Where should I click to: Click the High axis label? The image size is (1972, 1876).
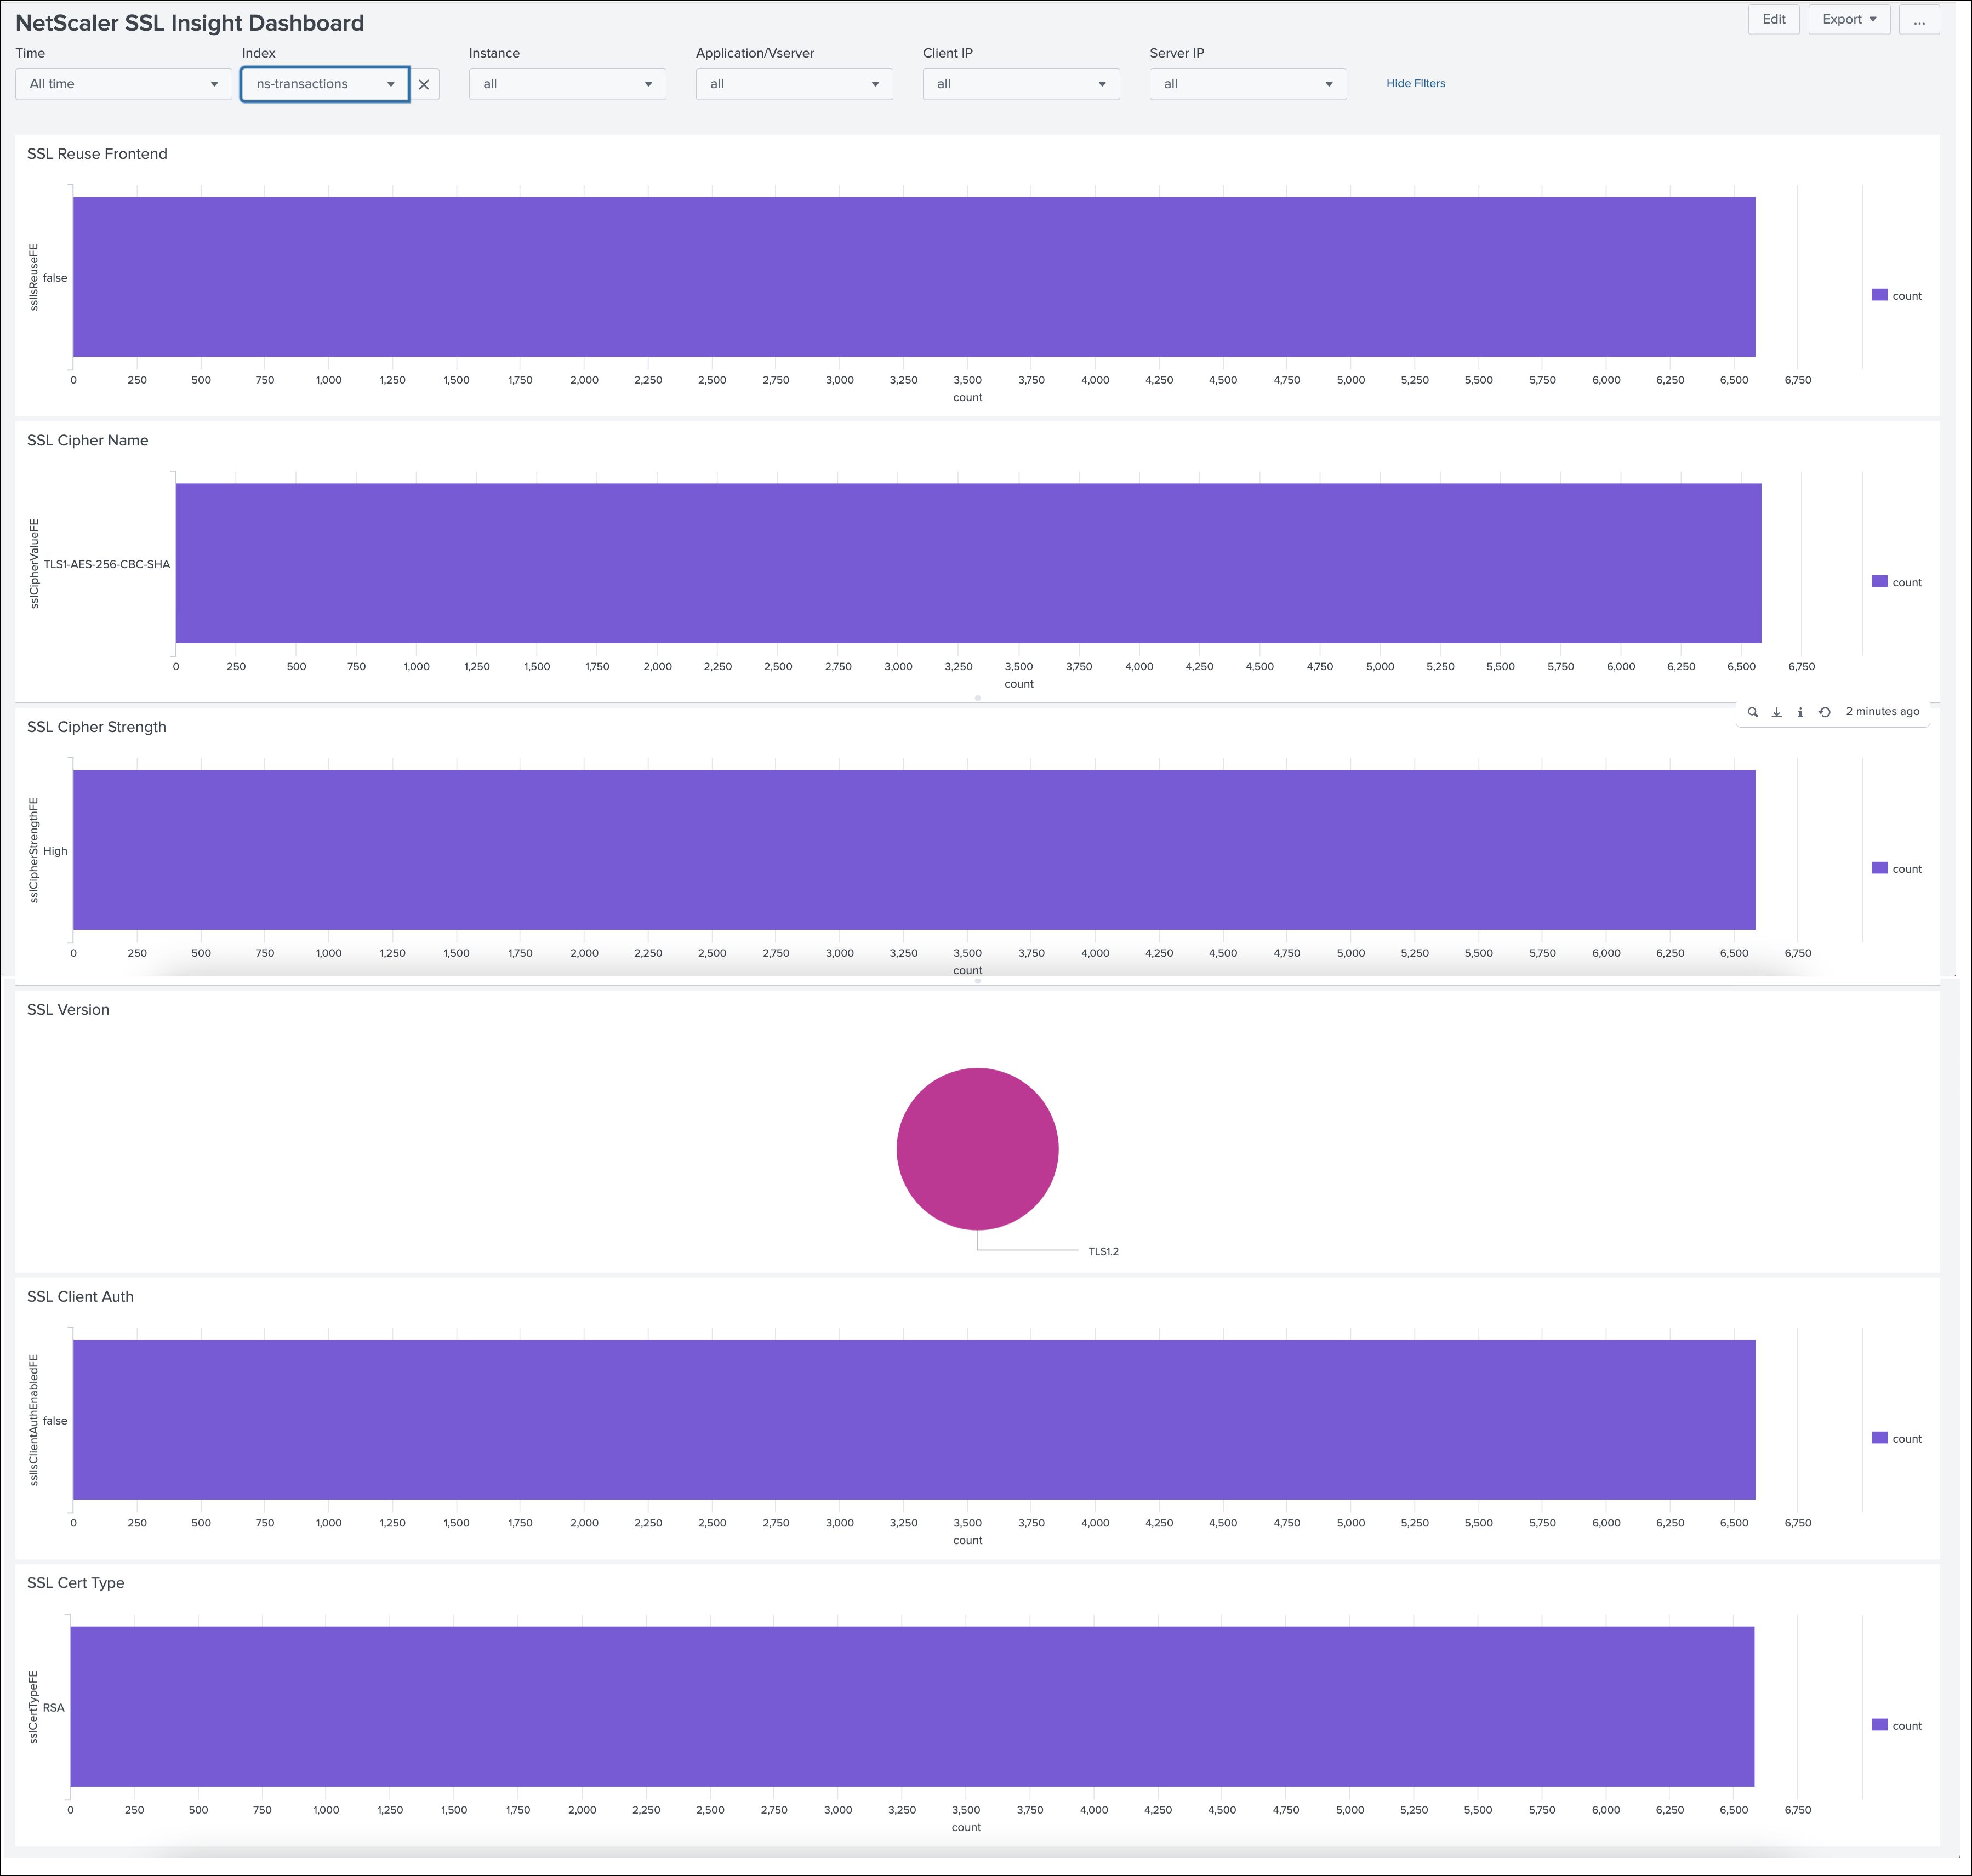coord(55,851)
